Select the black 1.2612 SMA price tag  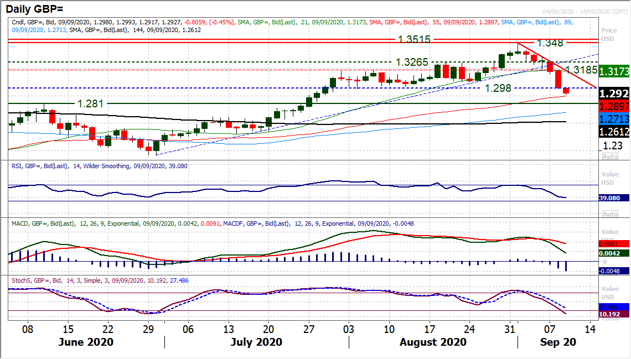[615, 132]
